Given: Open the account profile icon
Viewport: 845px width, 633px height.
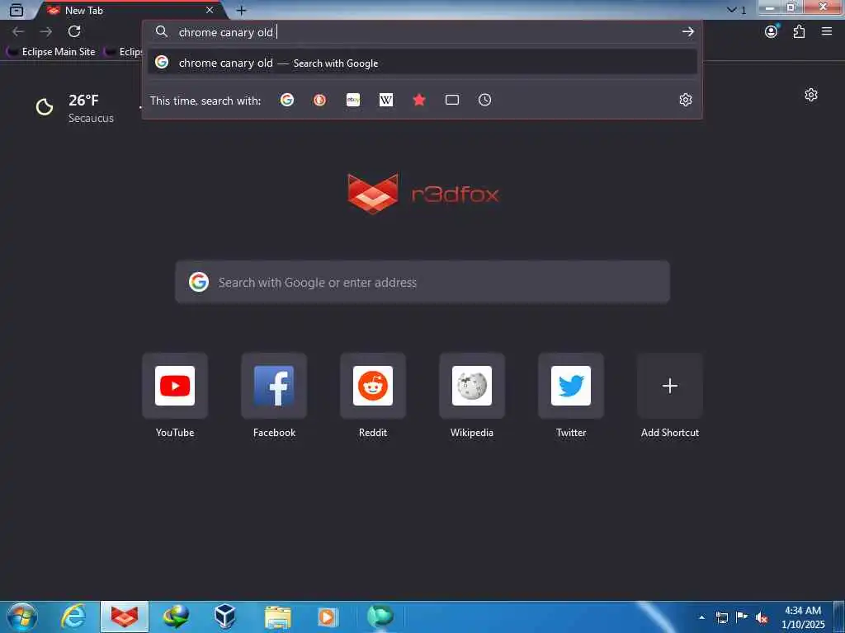Looking at the screenshot, I should click(772, 31).
